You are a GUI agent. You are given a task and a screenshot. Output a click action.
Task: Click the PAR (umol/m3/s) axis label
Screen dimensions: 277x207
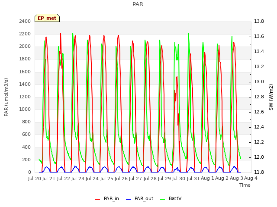point(6,97)
